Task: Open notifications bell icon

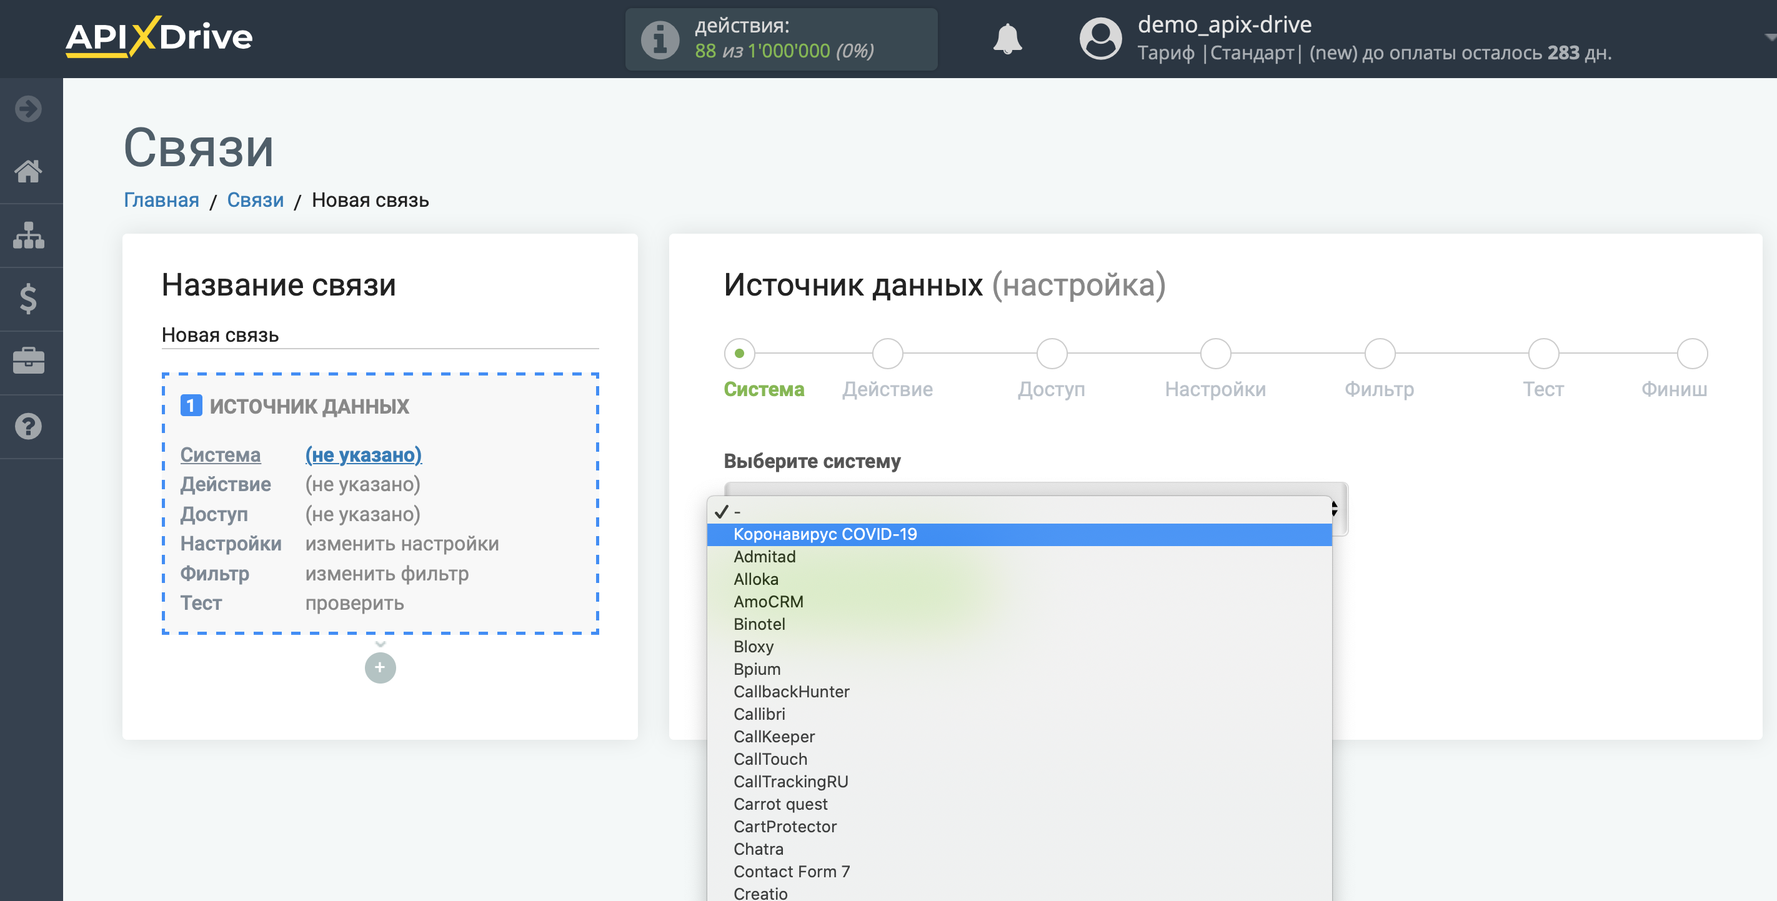Action: click(1007, 39)
